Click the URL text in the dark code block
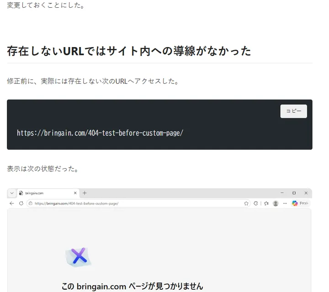The width and height of the screenshot is (329, 292). pos(100,133)
